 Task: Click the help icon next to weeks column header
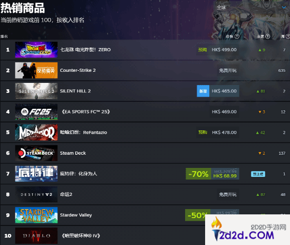pyautogui.click(x=287, y=36)
